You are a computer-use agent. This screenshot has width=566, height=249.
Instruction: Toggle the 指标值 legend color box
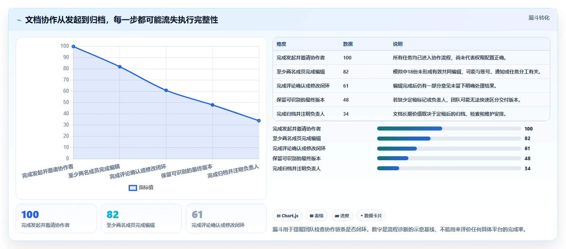tap(133, 188)
